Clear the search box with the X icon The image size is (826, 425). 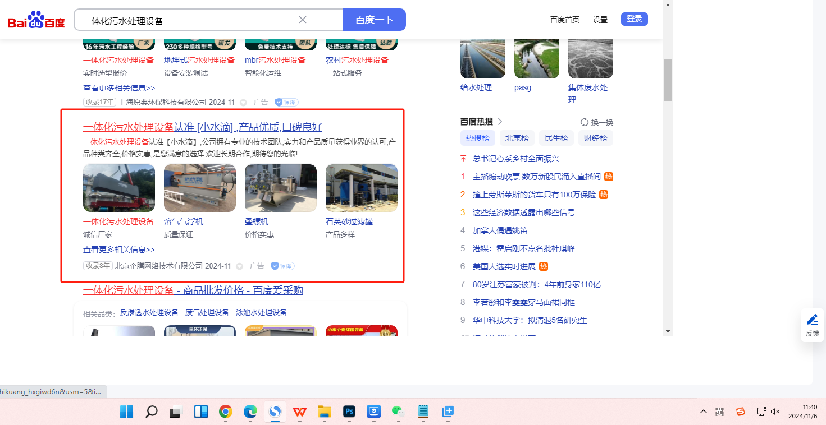coord(302,20)
